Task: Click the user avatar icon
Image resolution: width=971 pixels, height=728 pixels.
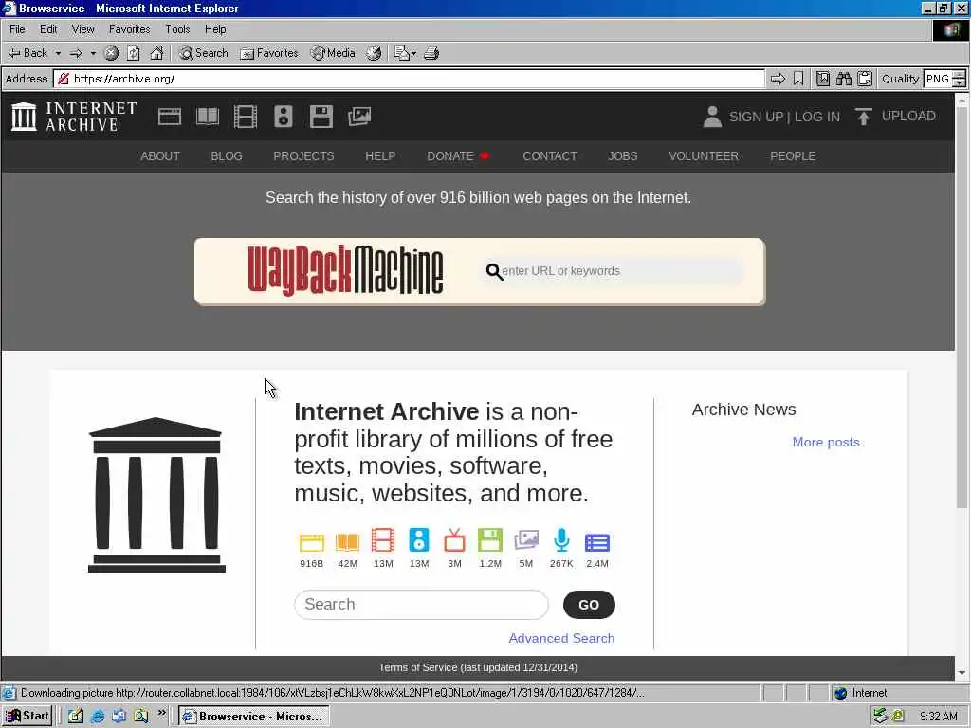Action: coord(713,117)
